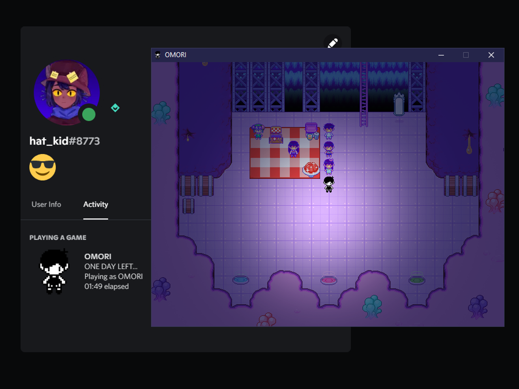519x389 pixels.
Task: Click the standing mirror near the wall
Action: pos(399,105)
